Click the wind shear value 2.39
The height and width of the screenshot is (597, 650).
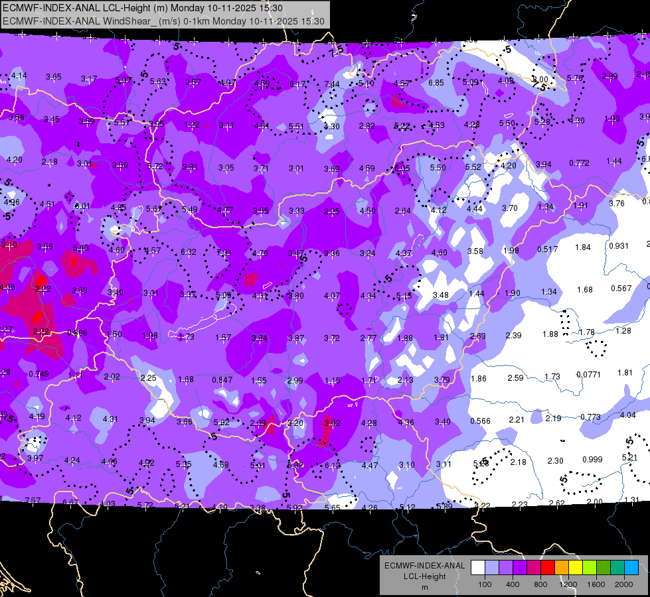[514, 335]
